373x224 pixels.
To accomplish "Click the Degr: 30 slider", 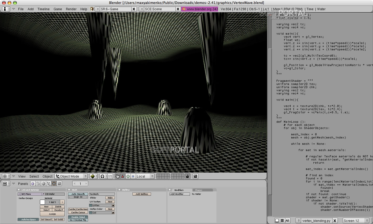I will tap(78, 197).
